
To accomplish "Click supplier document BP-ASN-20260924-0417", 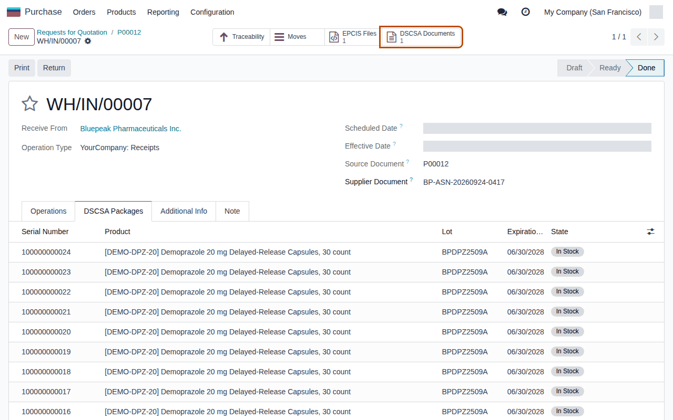I will click(x=464, y=182).
